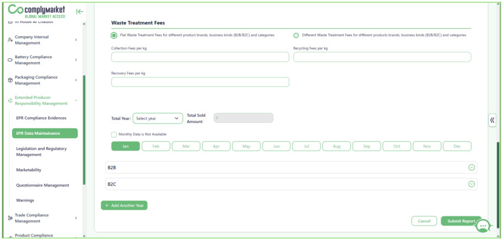Check Monthly Data is Not Available
This screenshot has width=503, height=240.
point(114,134)
